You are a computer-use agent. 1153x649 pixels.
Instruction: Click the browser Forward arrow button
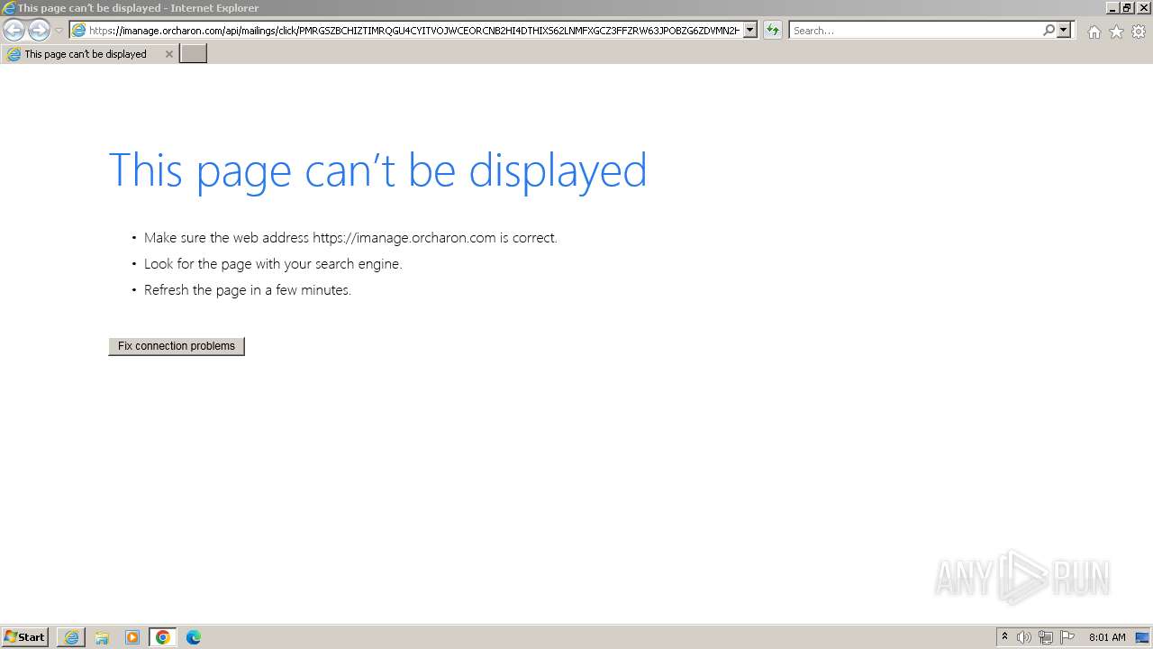pyautogui.click(x=39, y=31)
